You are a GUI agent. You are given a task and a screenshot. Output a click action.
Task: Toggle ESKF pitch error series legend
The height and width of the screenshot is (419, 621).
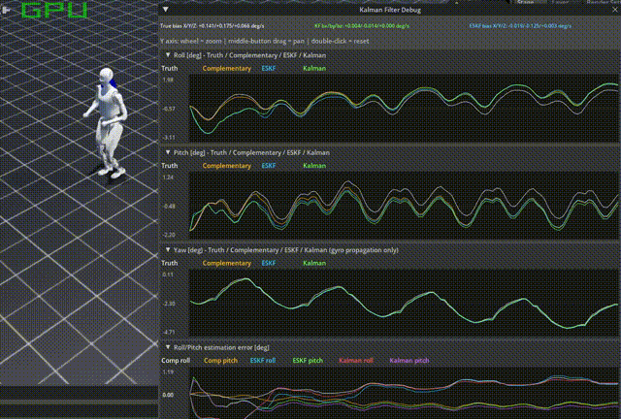click(x=308, y=361)
